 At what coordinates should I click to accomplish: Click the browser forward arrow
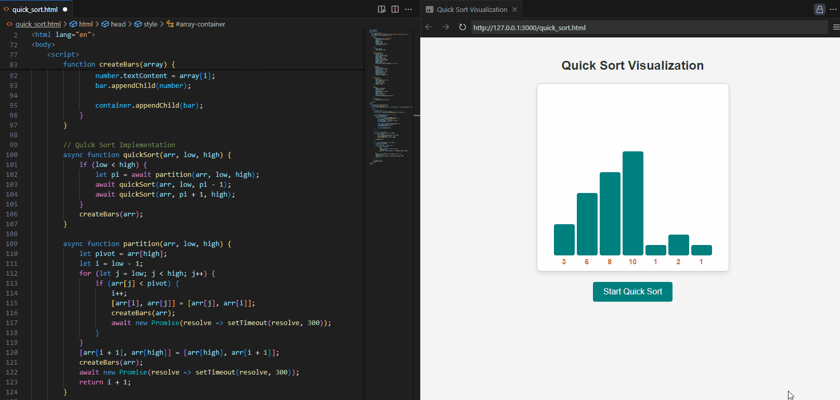point(446,27)
